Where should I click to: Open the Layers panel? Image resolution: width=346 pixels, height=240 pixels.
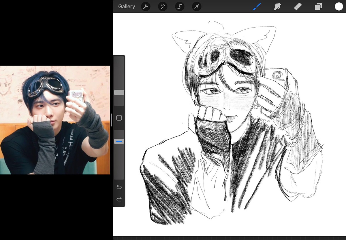[318, 7]
